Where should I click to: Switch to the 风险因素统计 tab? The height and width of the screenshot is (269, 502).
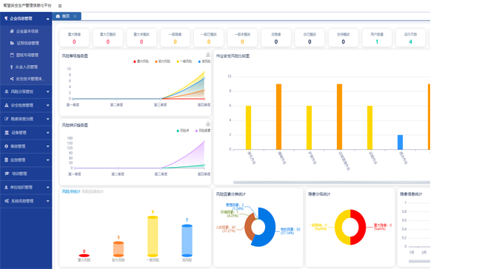click(x=93, y=191)
